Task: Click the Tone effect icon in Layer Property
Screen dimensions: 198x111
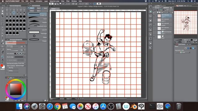Action: [x=188, y=48]
